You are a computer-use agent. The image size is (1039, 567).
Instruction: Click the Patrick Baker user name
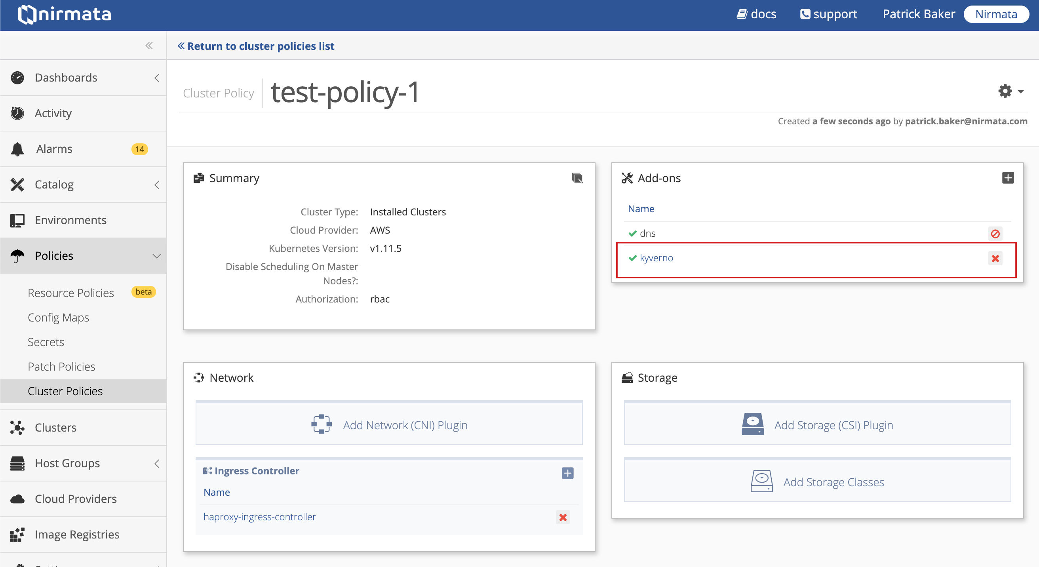point(918,14)
